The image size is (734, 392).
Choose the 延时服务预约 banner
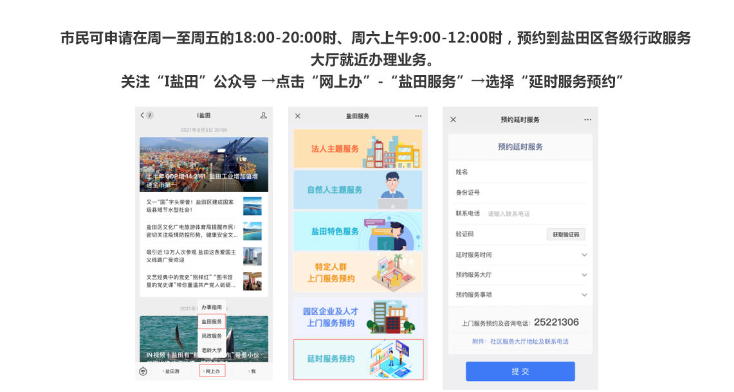pyautogui.click(x=358, y=359)
